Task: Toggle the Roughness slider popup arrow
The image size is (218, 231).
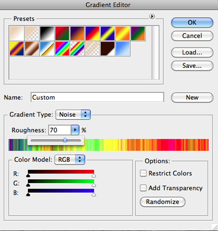Action: (75, 130)
